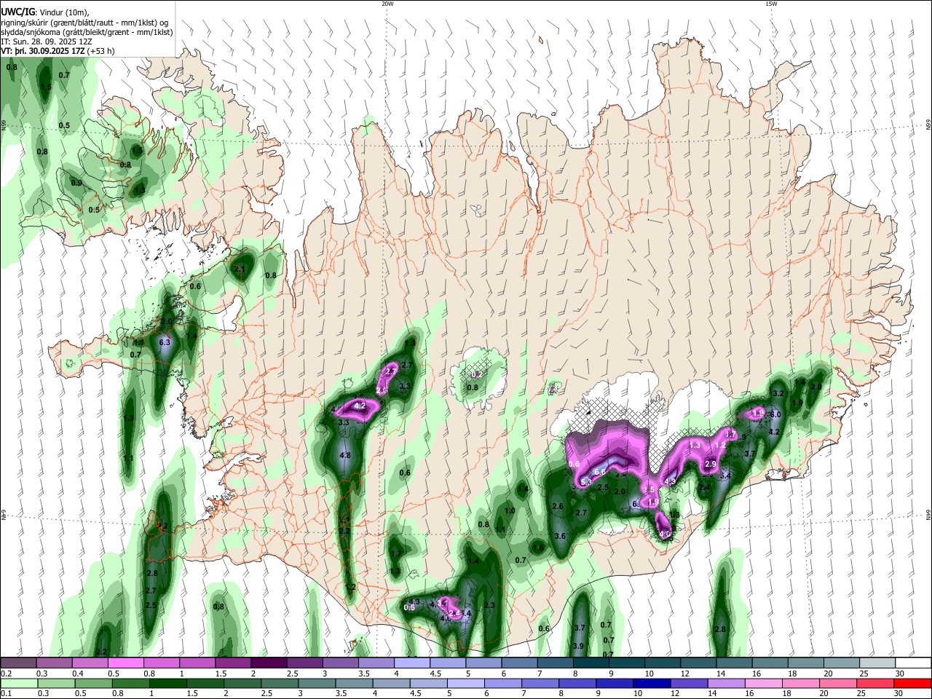Click the 'rigning/skúrir' legend description line
932x699 pixels.
85,22
